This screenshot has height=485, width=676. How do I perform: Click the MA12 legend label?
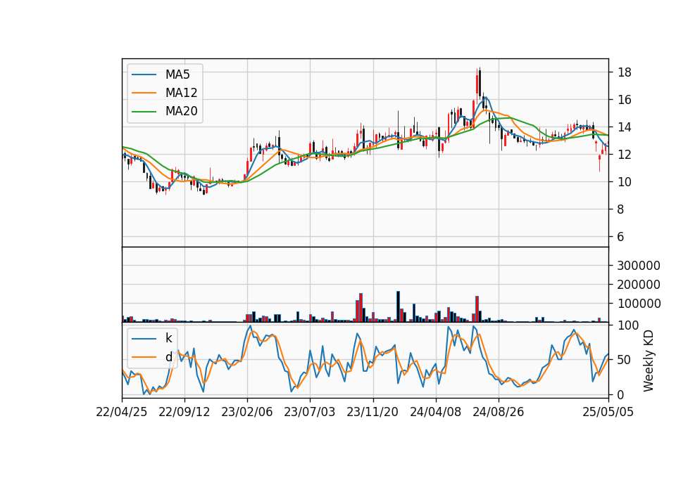[x=181, y=93]
